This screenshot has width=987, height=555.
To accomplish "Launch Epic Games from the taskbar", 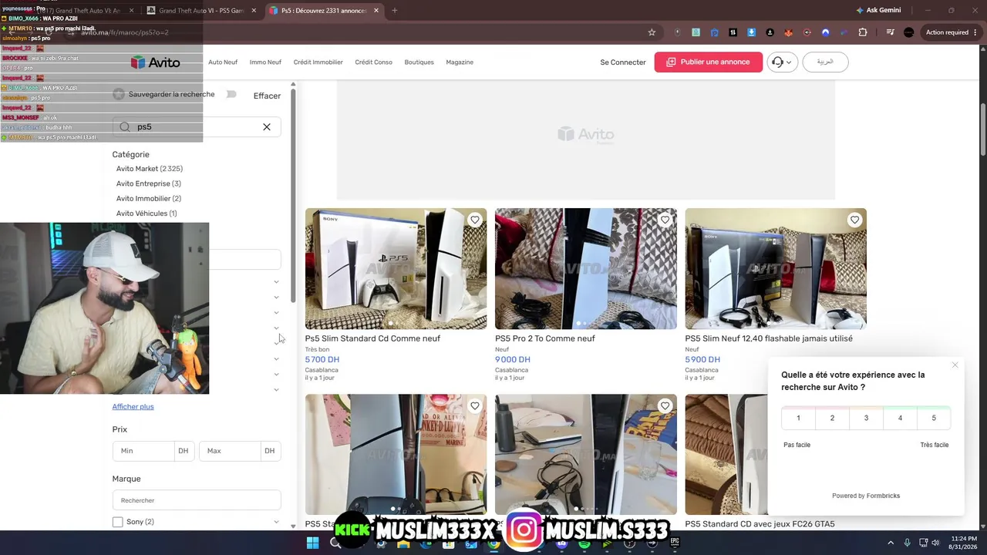I will point(675,543).
